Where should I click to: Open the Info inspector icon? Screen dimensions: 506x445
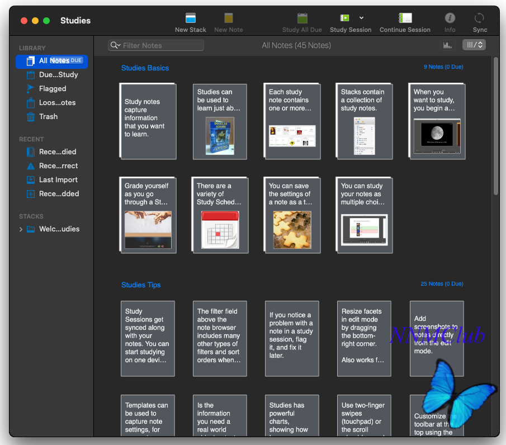pyautogui.click(x=450, y=18)
